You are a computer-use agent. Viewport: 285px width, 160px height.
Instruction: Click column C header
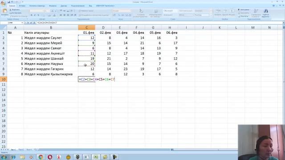[x=86, y=28]
